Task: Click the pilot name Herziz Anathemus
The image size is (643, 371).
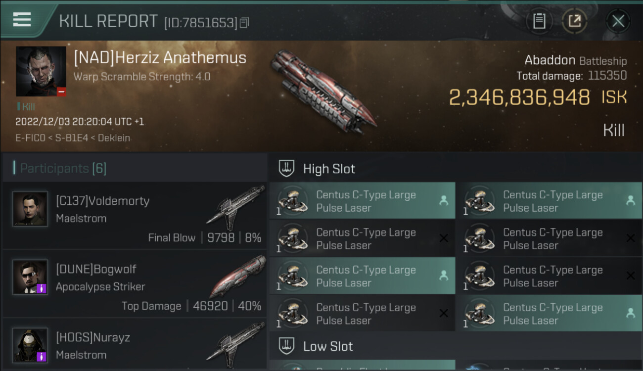Action: (160, 58)
